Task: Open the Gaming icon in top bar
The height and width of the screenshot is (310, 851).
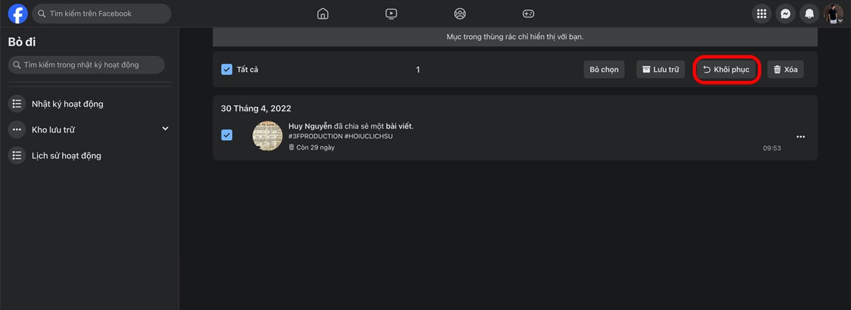Action: click(528, 13)
